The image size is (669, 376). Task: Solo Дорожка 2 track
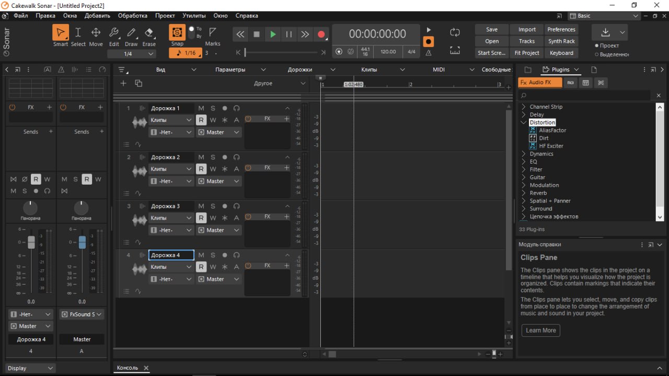[x=213, y=157]
